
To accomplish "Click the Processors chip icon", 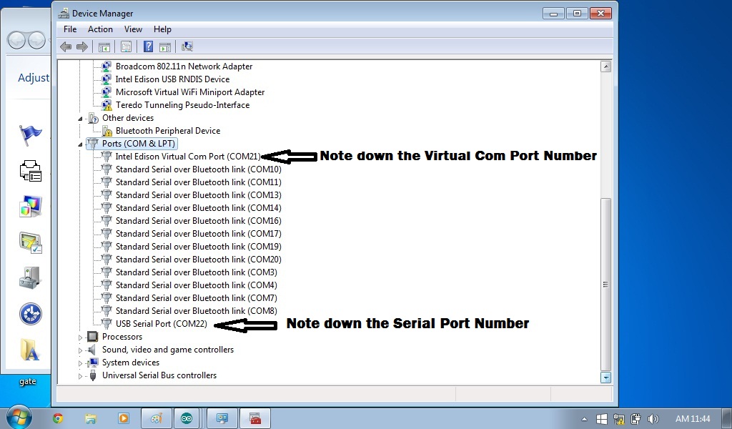I will [x=93, y=337].
